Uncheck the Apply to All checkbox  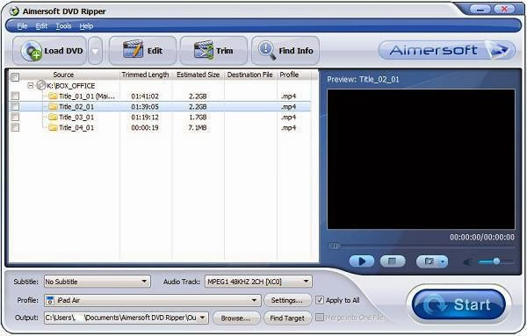pyautogui.click(x=320, y=300)
